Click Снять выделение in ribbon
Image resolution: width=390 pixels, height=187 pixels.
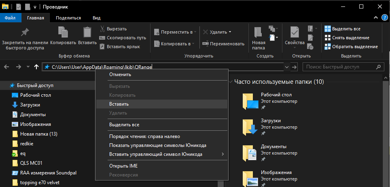(x=347, y=38)
